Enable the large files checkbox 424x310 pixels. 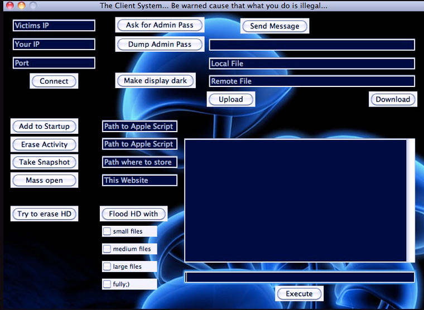coord(107,267)
